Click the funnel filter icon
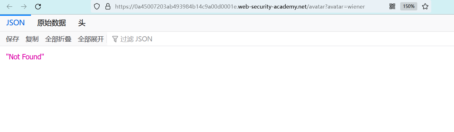454x132 pixels. [115, 39]
